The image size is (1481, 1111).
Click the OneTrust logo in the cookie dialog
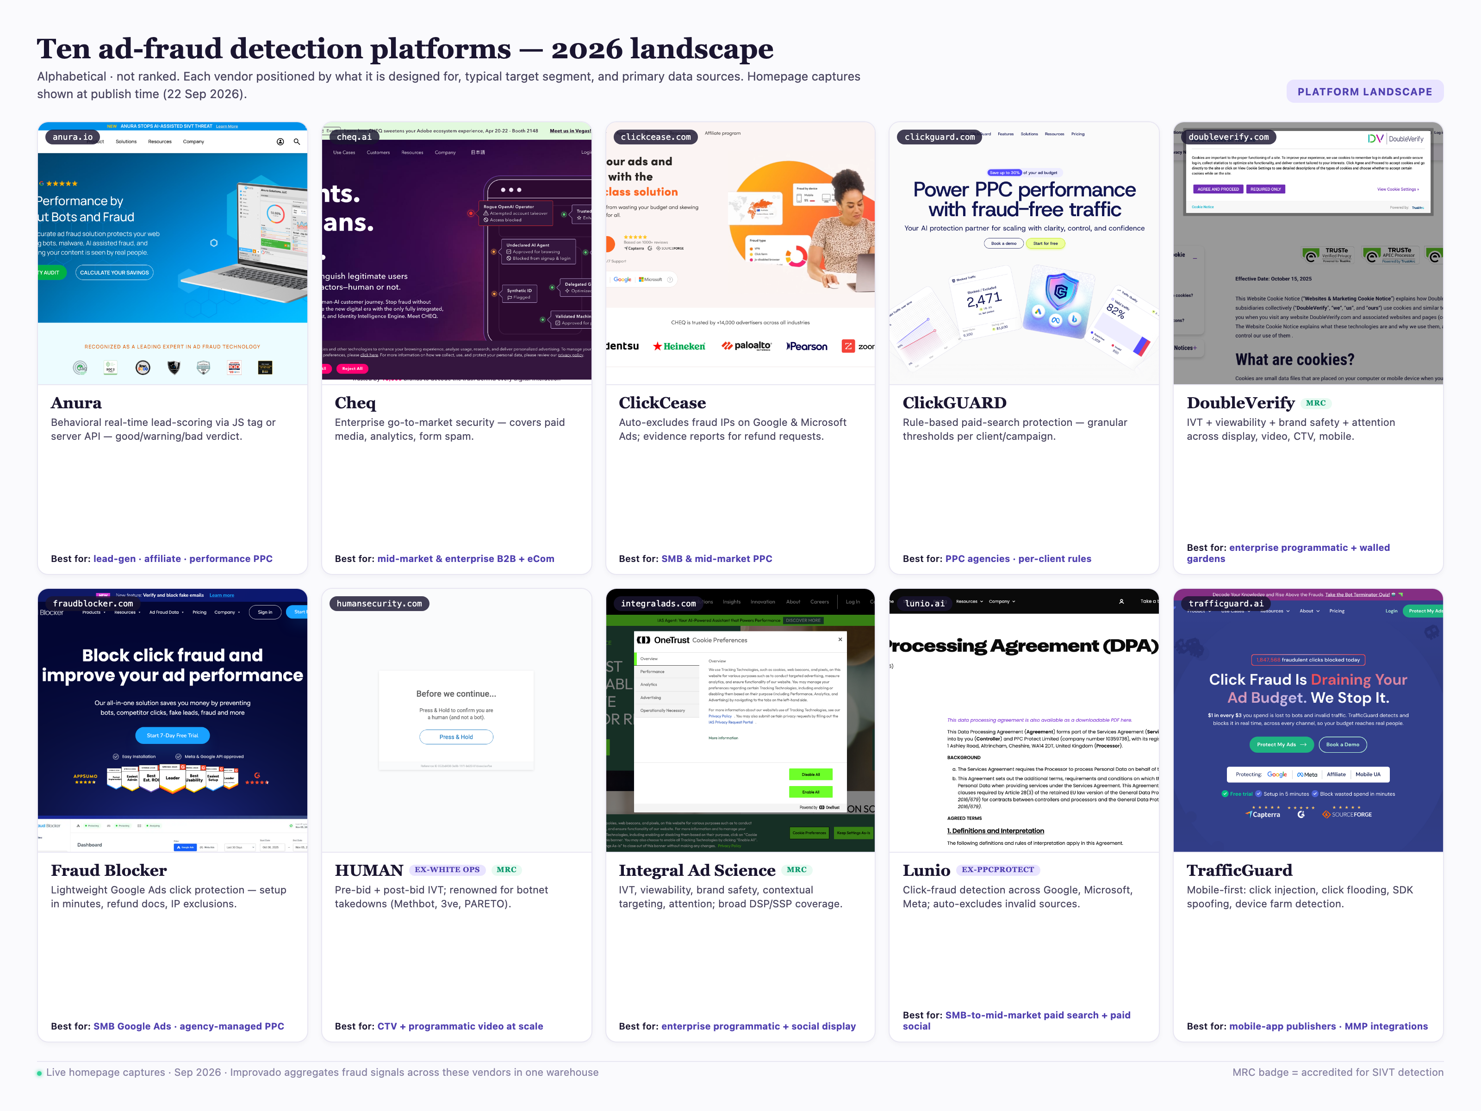[x=664, y=640]
